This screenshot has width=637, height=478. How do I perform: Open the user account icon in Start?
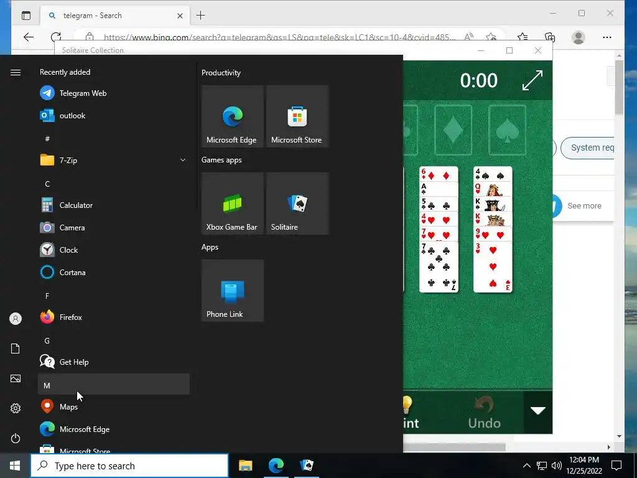[x=16, y=319]
